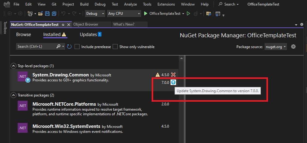Click the Undo arrow icon
Image resolution: width=307 pixels, height=143 pixels.
[x=63, y=14]
